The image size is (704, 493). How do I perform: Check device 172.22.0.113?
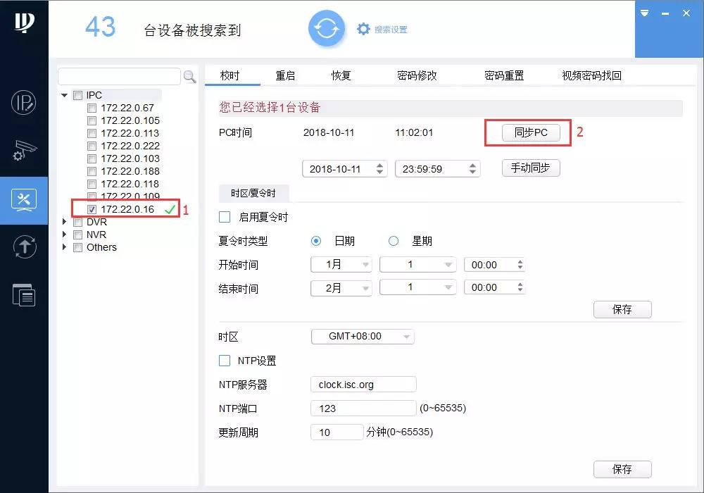click(x=92, y=133)
